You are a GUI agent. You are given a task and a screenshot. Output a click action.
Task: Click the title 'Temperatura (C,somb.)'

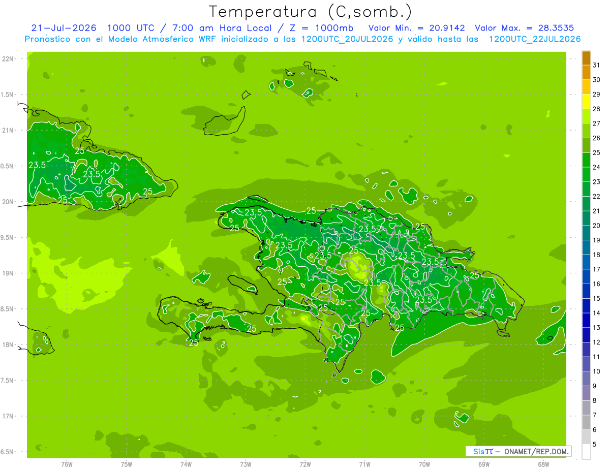[311, 12]
